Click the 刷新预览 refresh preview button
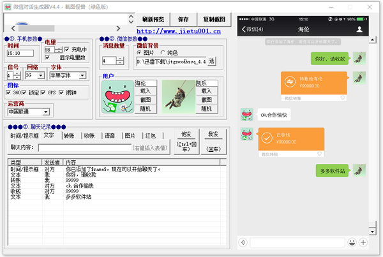The width and height of the screenshot is (383, 257). (x=153, y=19)
